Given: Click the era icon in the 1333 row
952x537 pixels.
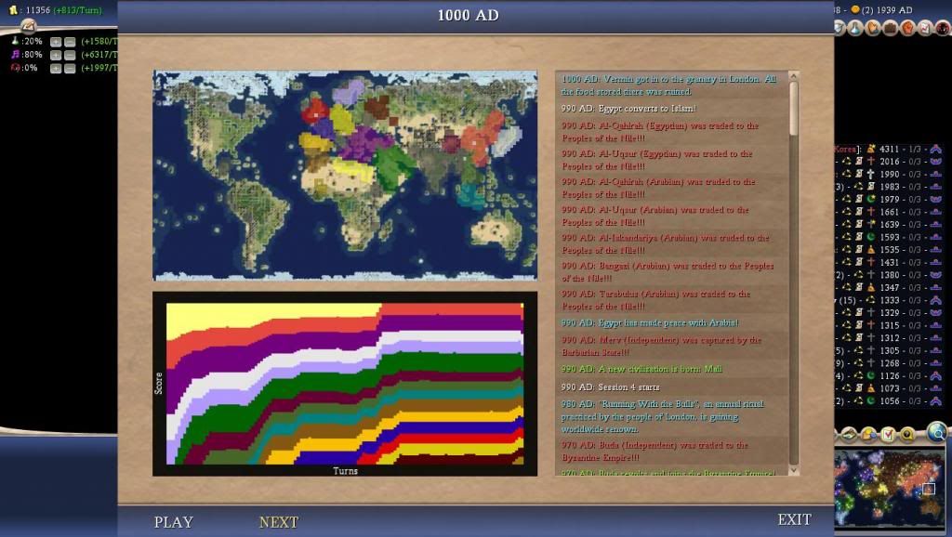Looking at the screenshot, I should 935,300.
